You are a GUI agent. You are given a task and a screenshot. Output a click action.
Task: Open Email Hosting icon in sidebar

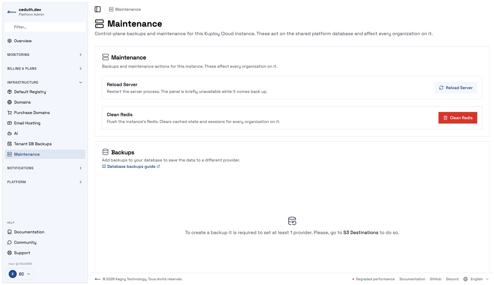pos(10,123)
